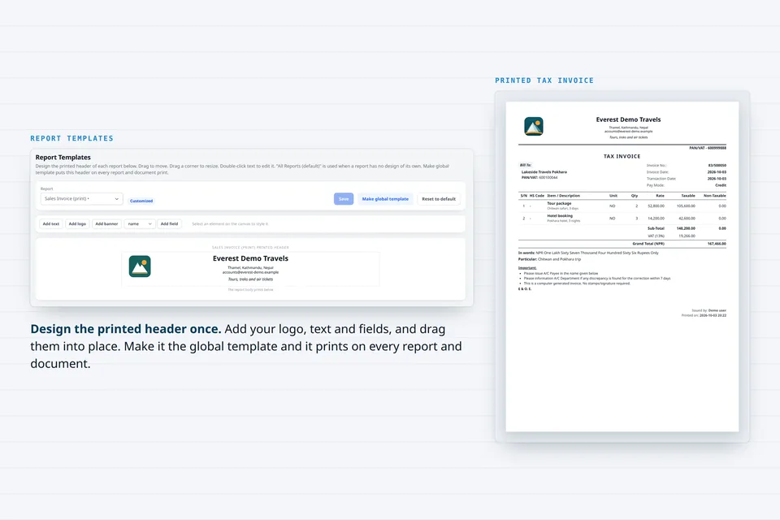Image resolution: width=780 pixels, height=520 pixels.
Task: Click the "Everest Demo Travels" heading on the invoice
Action: (x=628, y=119)
